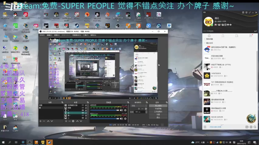
Task: Open scene transition type dropdown
Action: [x=139, y=106]
